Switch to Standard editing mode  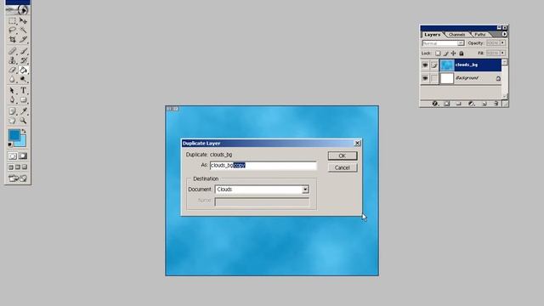(x=13, y=156)
